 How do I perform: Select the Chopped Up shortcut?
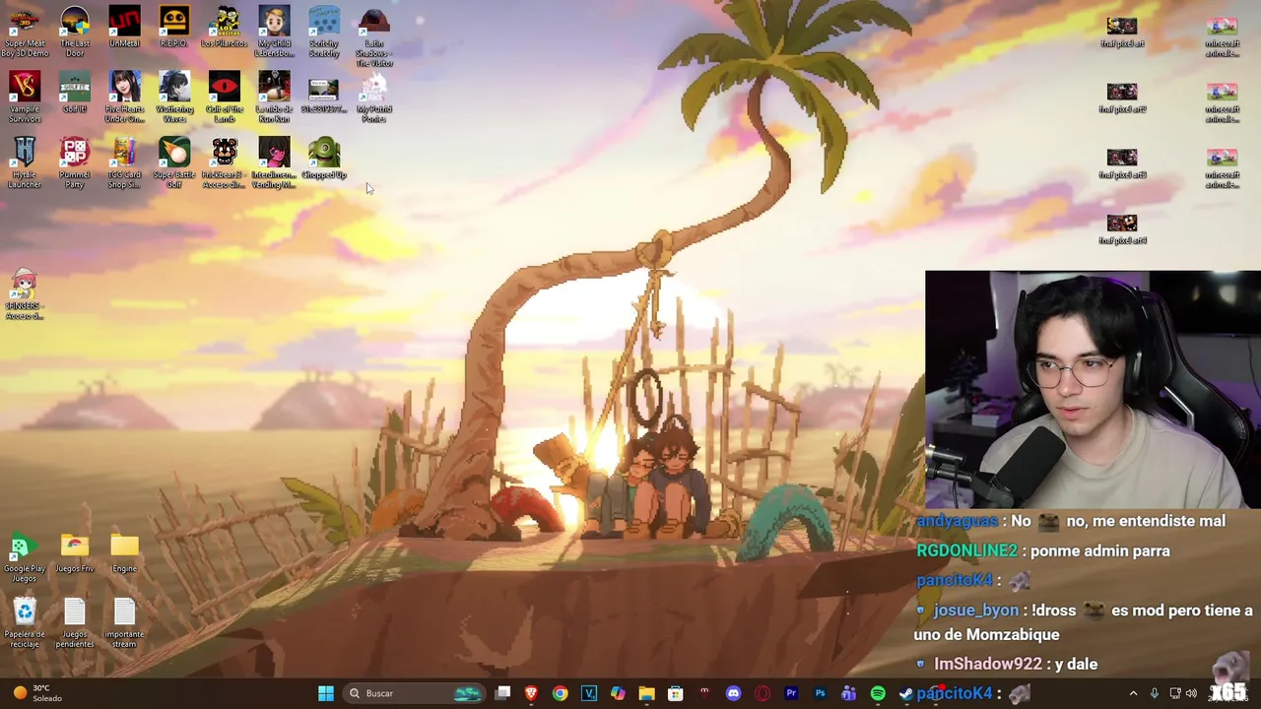(x=324, y=160)
